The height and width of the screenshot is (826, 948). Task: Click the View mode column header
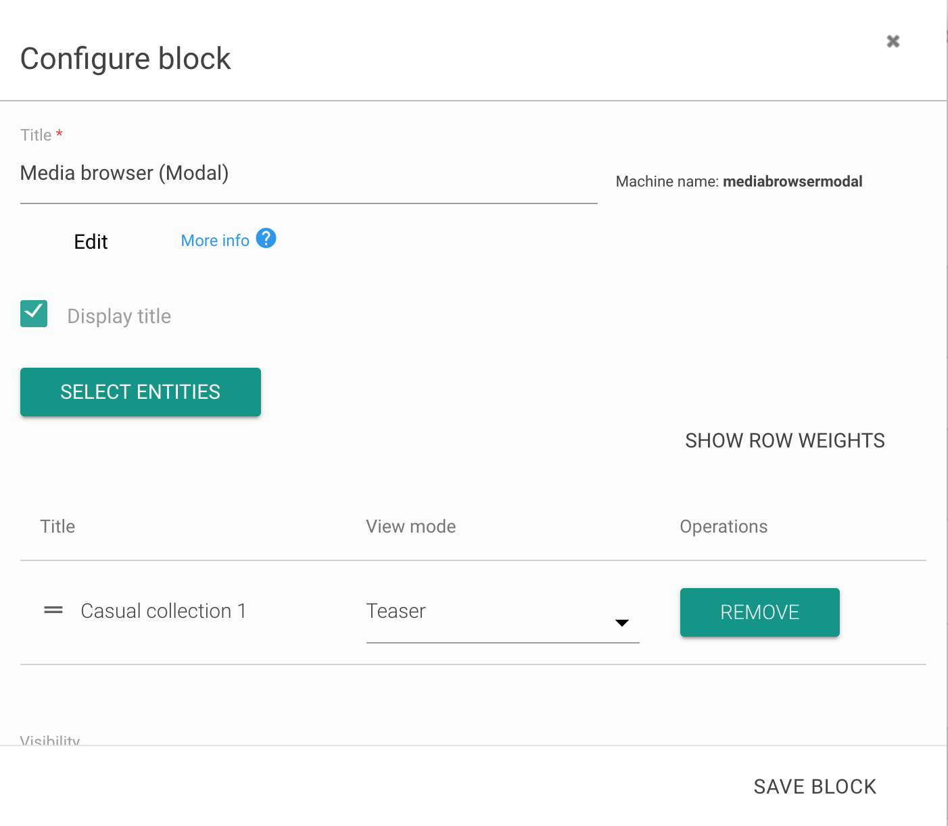pos(410,527)
